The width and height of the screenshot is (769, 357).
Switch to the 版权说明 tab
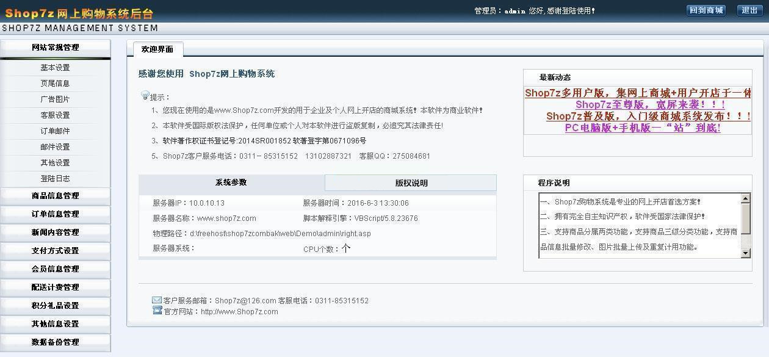point(411,183)
